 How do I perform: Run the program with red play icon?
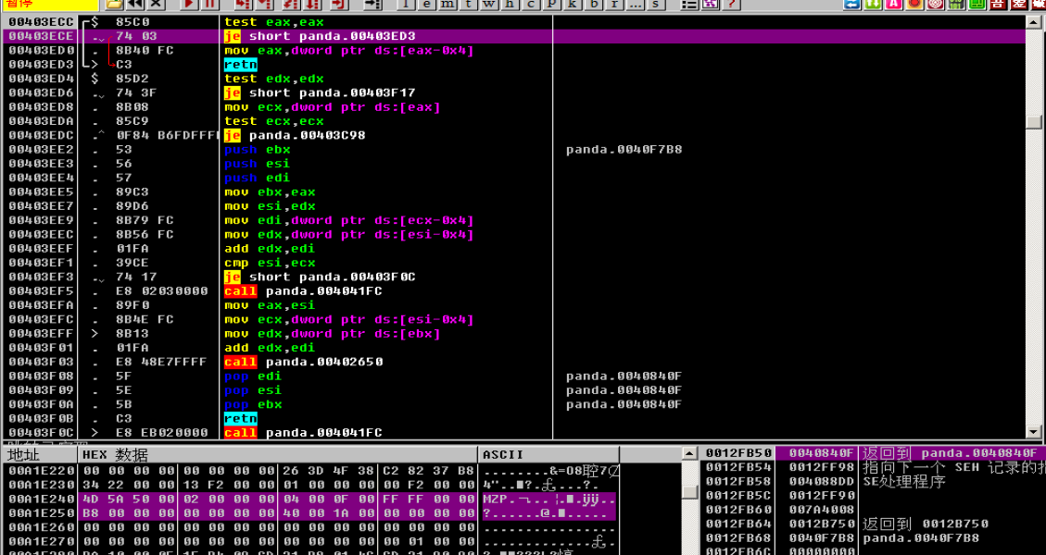(189, 4)
